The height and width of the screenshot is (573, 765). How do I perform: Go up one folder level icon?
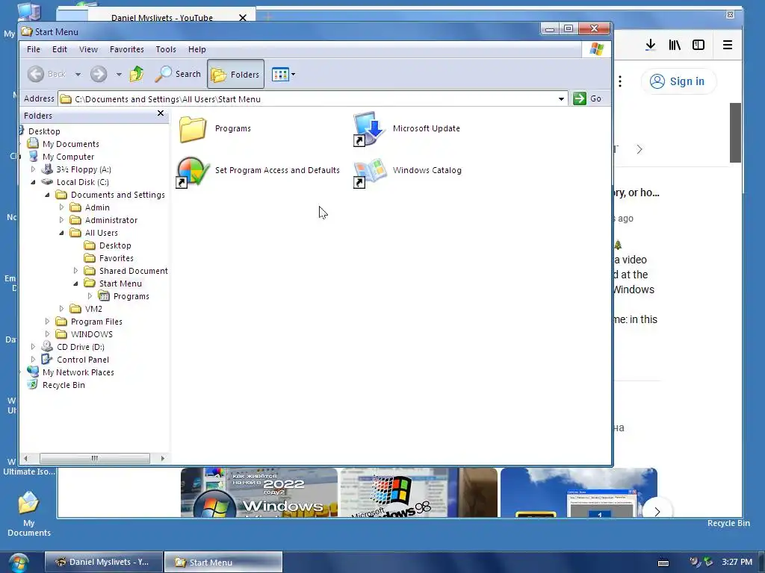tap(137, 74)
